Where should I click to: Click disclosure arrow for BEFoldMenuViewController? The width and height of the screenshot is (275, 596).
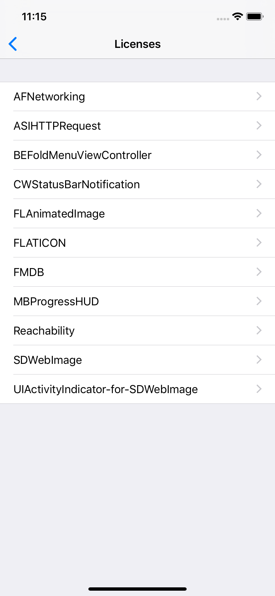[259, 155]
